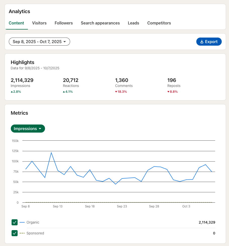Click the green up arrow under Reactions

point(64,92)
